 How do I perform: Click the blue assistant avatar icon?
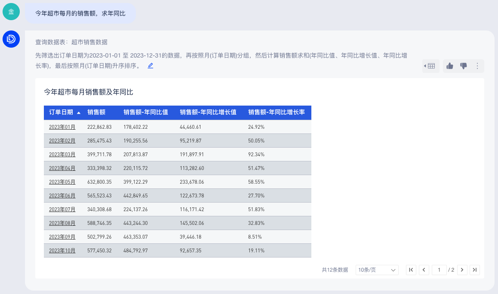pos(11,39)
